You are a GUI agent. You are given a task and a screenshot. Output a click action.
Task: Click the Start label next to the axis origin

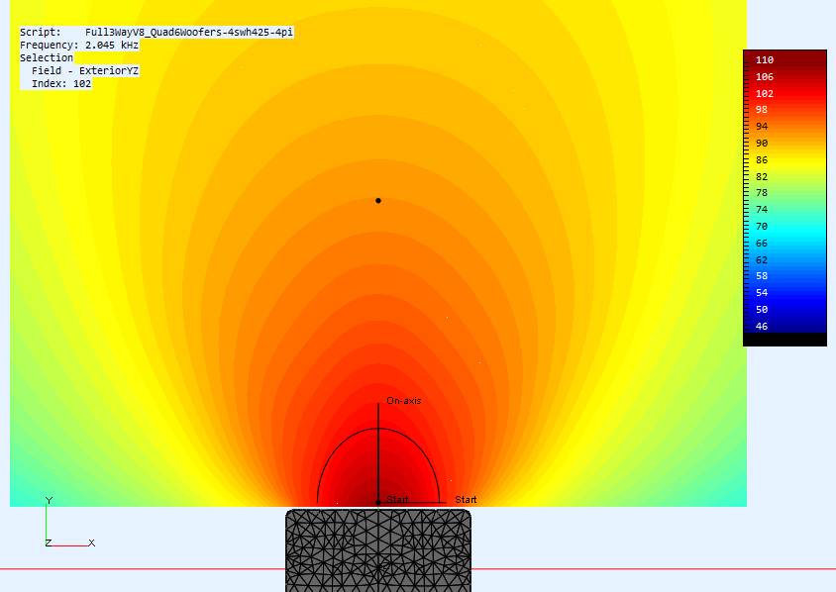[x=397, y=499]
